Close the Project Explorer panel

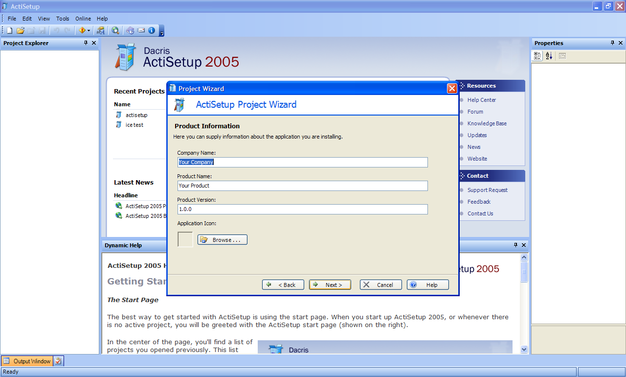click(94, 43)
